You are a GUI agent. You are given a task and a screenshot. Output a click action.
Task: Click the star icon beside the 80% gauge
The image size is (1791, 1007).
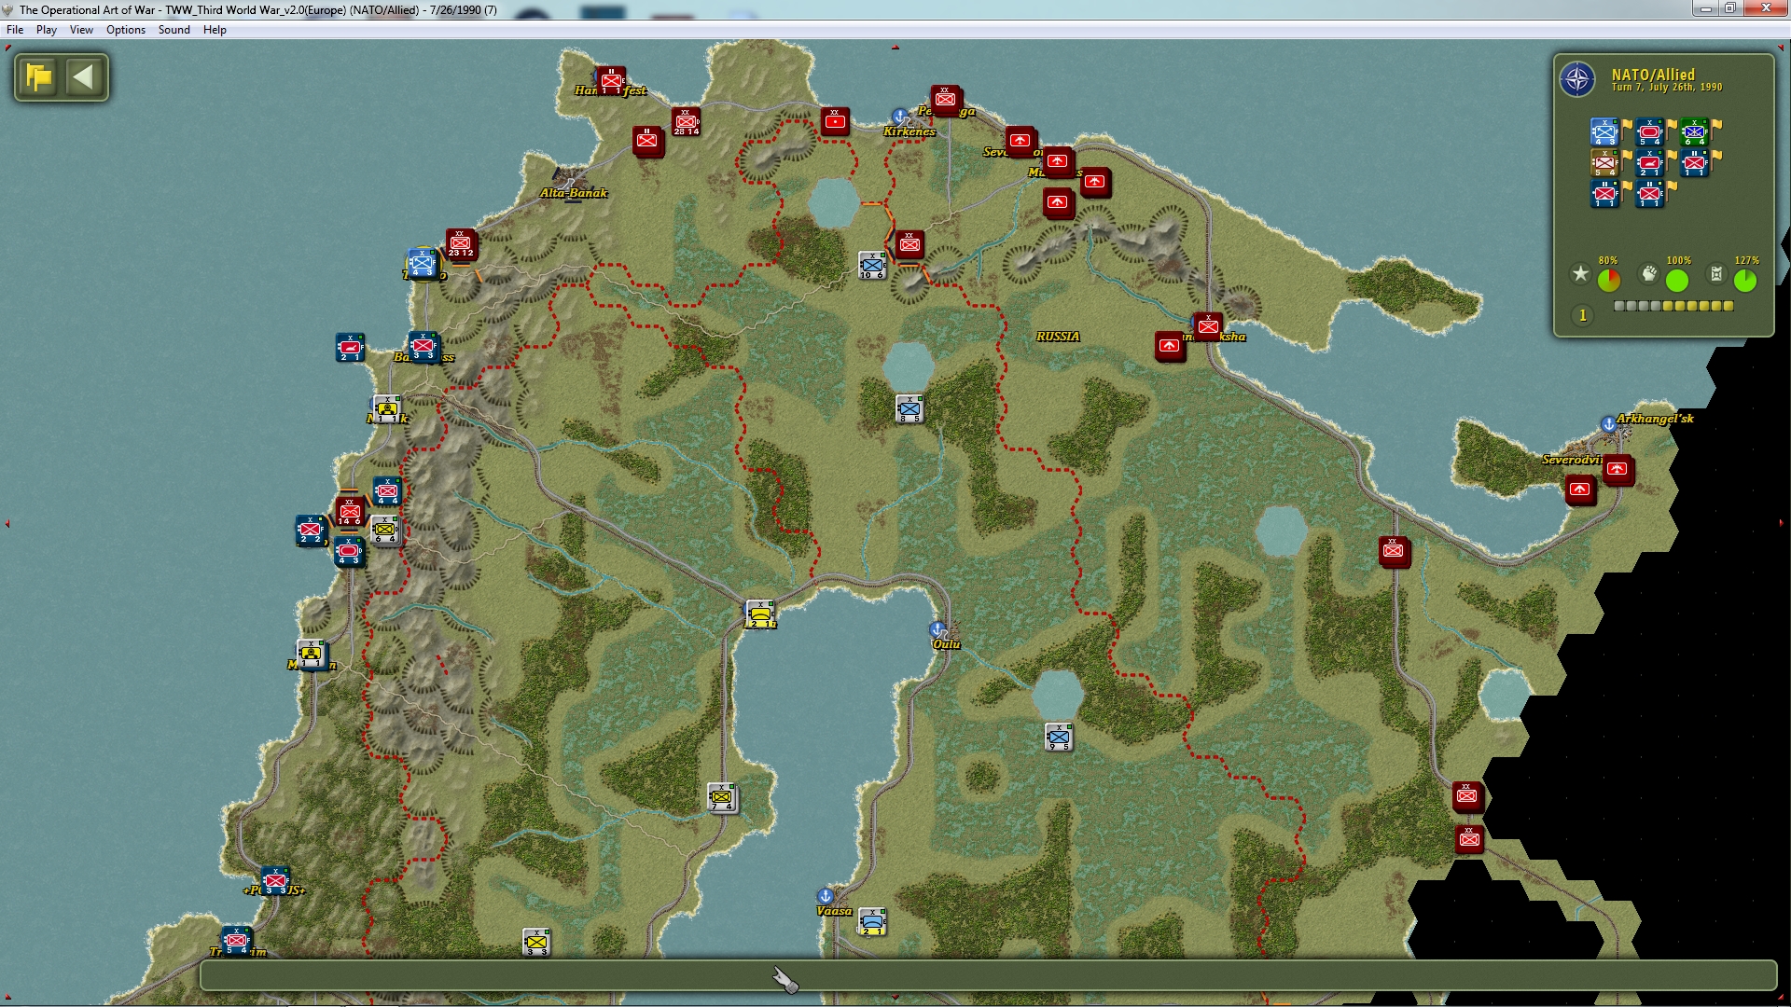1580,274
